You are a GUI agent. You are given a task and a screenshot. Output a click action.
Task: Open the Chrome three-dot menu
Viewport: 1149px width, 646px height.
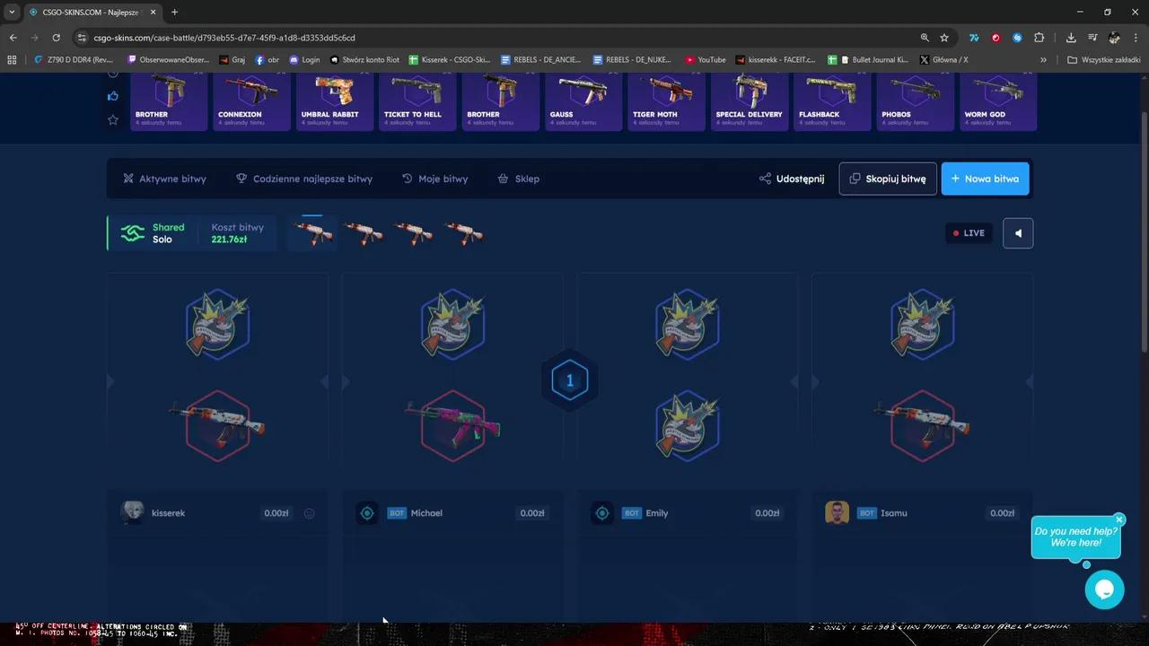[1136, 38]
